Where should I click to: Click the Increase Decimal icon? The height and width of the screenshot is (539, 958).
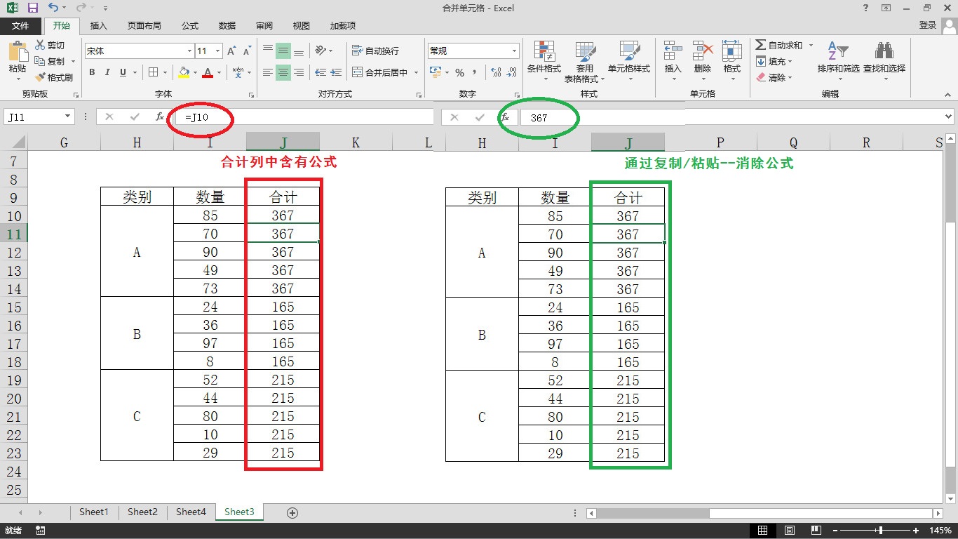[x=496, y=72]
